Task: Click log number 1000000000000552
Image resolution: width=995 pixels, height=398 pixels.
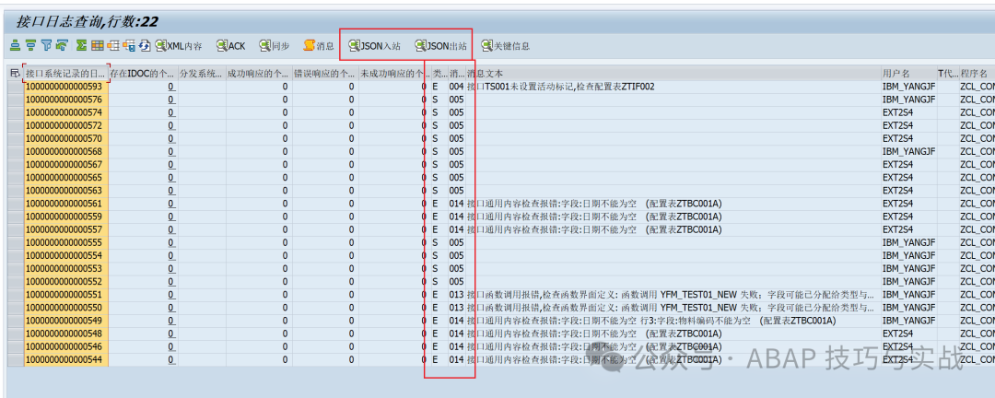Action: [64, 281]
